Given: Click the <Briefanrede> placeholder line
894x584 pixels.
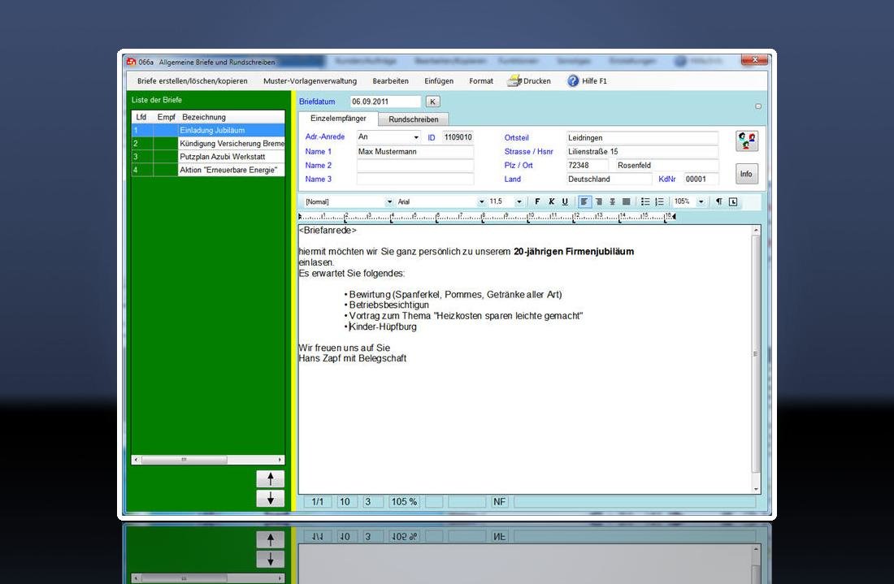Looking at the screenshot, I should [328, 230].
